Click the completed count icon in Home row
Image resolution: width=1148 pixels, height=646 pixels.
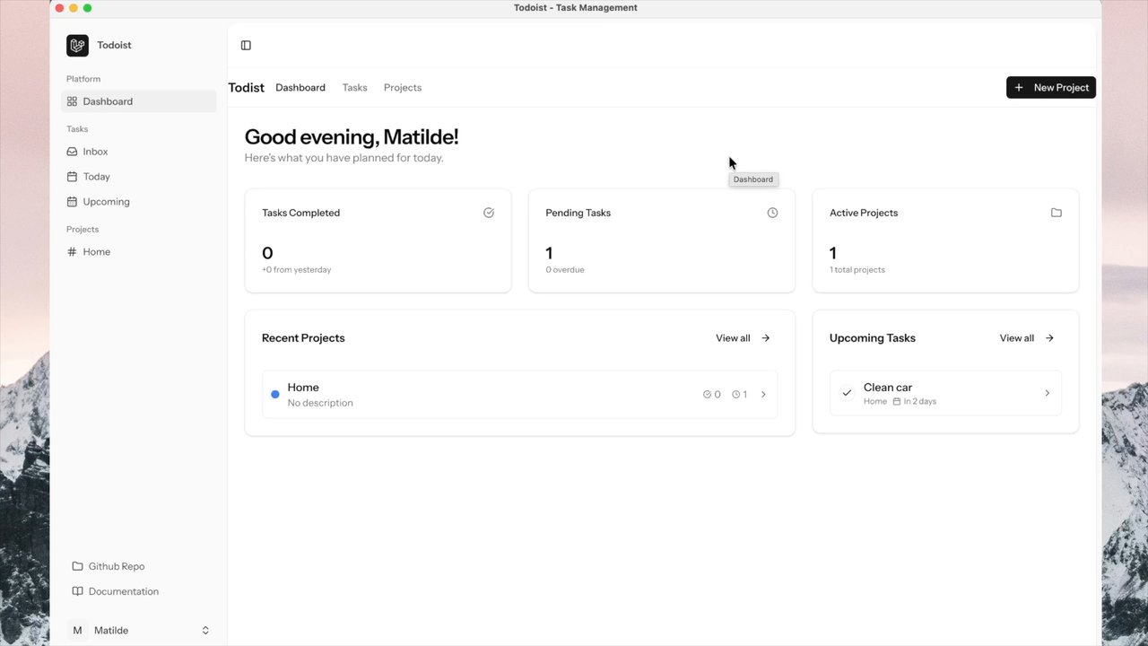click(707, 395)
